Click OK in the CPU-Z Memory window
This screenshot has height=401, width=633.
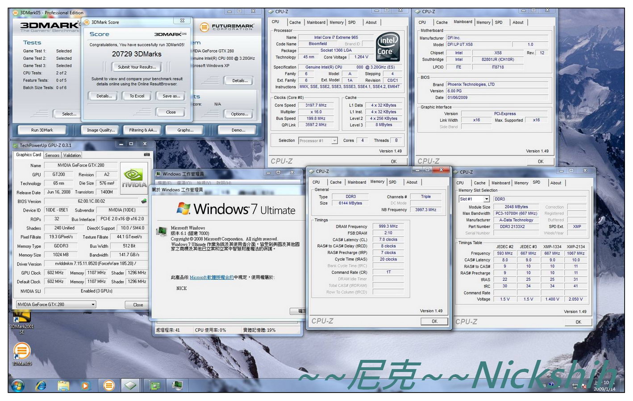(434, 321)
